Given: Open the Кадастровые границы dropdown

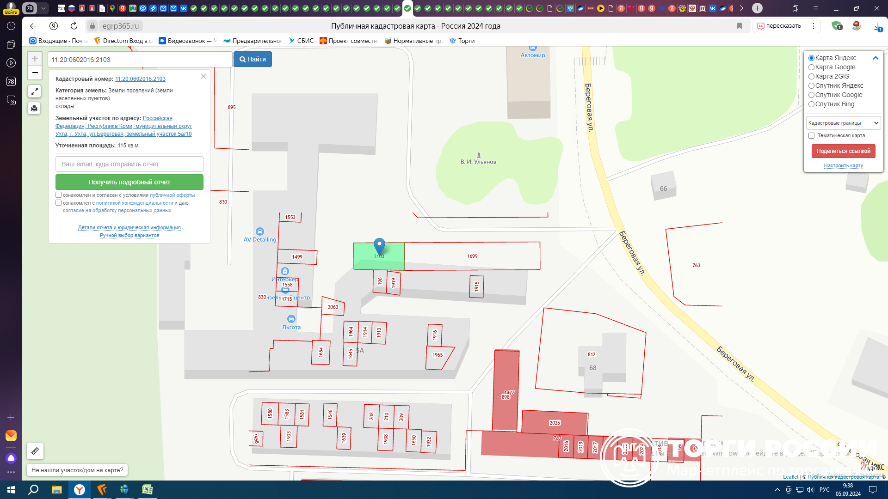Looking at the screenshot, I should pos(843,123).
